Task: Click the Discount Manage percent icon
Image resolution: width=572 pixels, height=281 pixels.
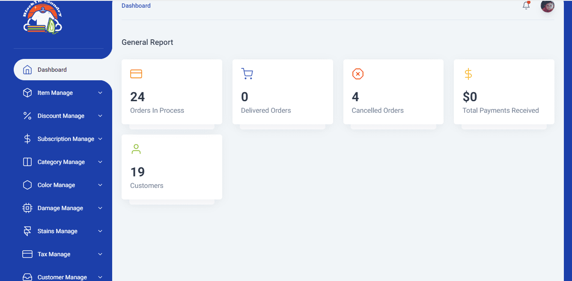Action: 27,116
